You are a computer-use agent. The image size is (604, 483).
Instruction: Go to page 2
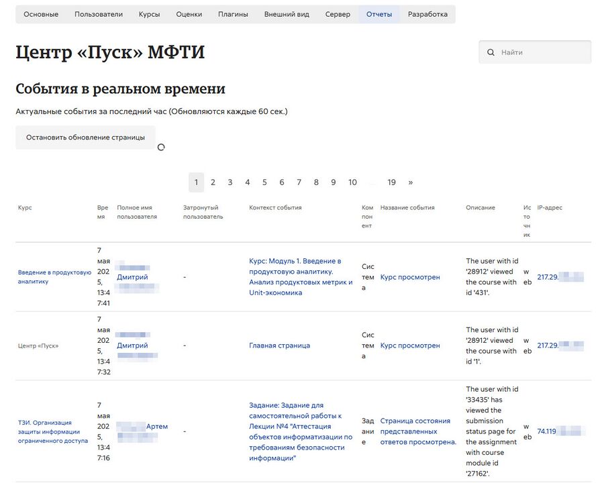click(213, 182)
